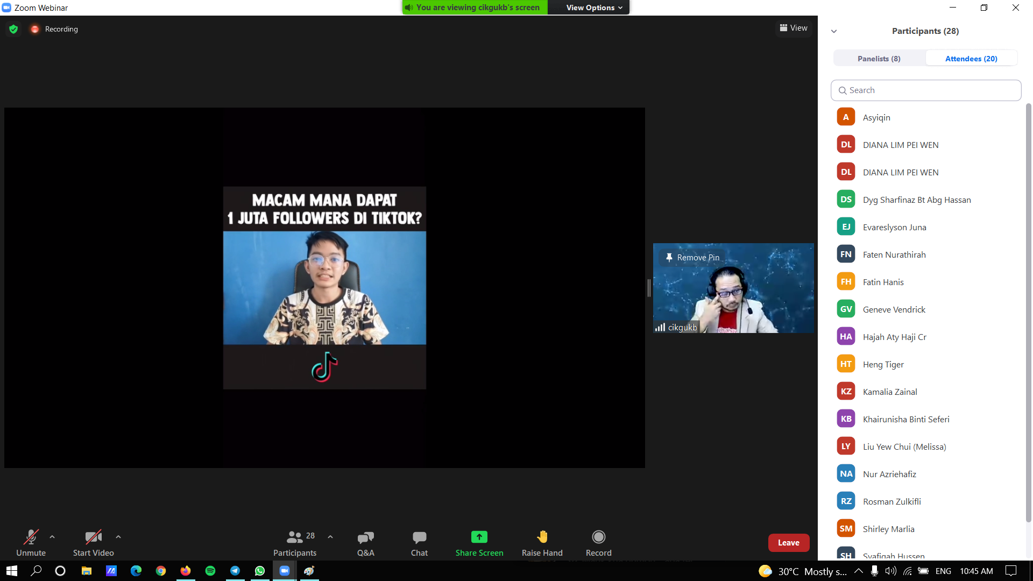Select attendee Hajah Aty Haji Cr
Image resolution: width=1033 pixels, height=581 pixels.
[x=926, y=337]
